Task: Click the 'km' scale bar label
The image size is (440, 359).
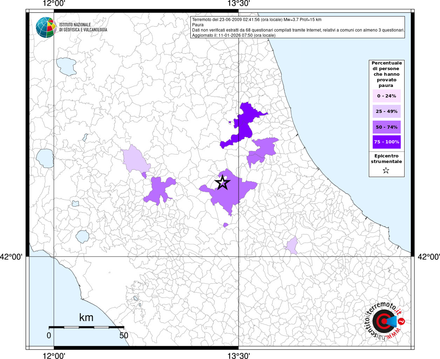Action: [x=86, y=318]
